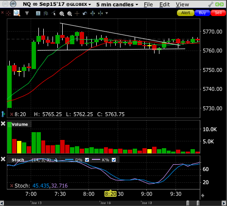227x206 pixels.
Task: Click the plus button in title bar
Action: (x=13, y=4)
